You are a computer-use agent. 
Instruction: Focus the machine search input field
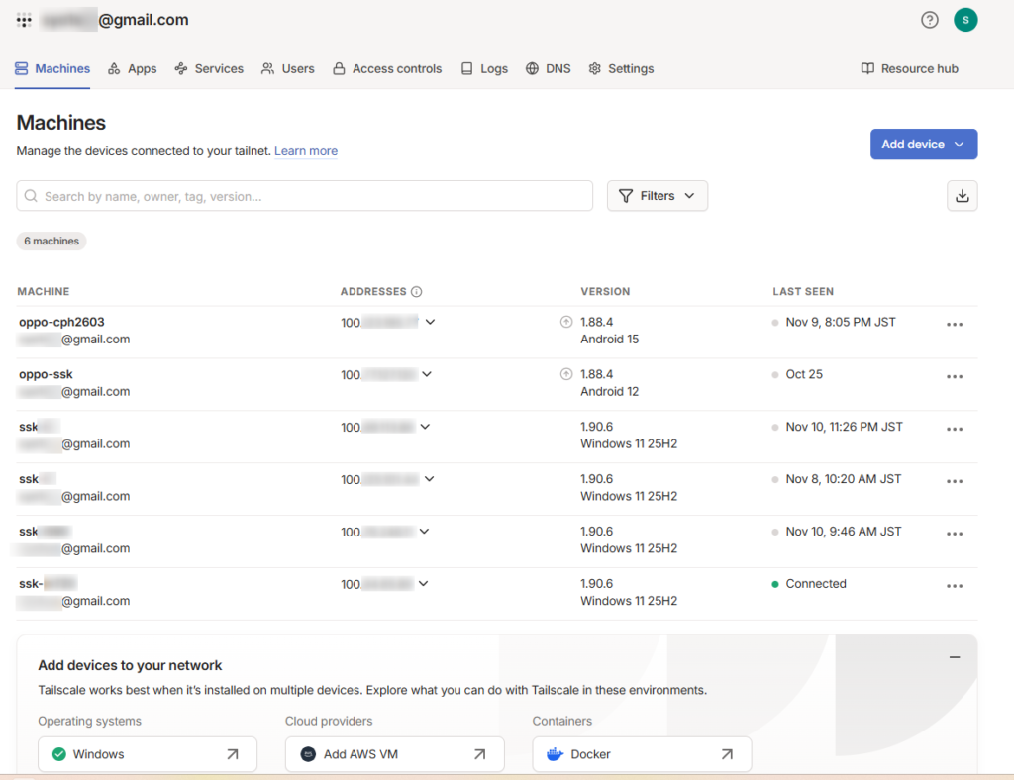[307, 196]
